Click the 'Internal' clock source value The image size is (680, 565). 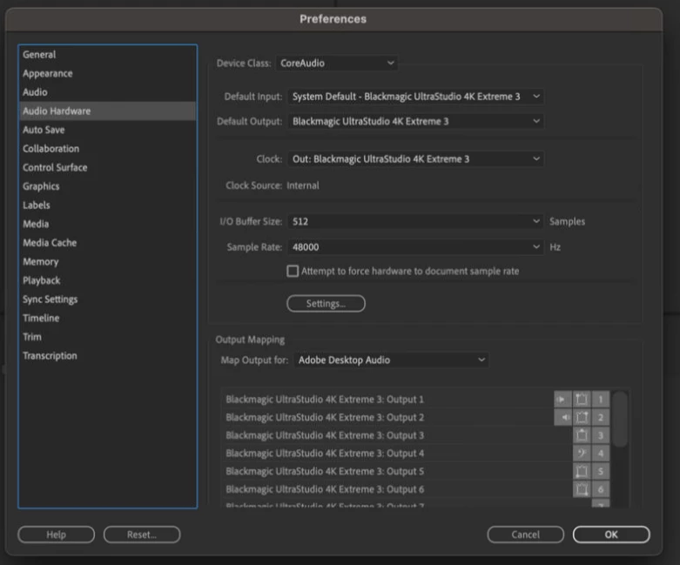tap(303, 185)
